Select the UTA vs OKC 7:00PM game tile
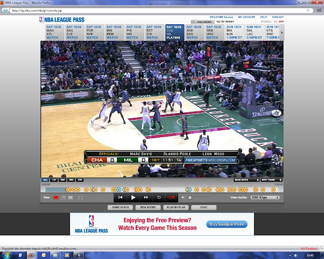 [x=272, y=32]
